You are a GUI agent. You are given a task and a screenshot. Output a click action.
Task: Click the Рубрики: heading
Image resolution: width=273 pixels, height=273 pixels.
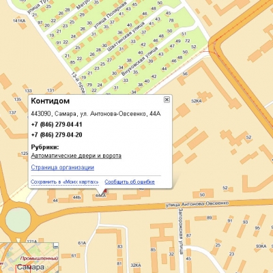(45, 147)
